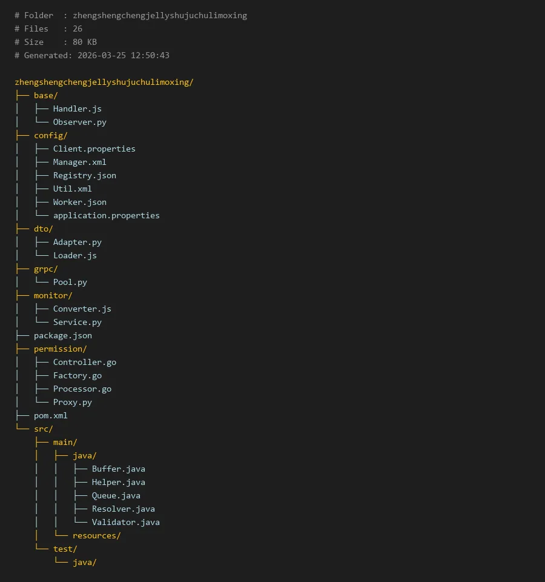Expand the dto/ folder

tap(43, 229)
